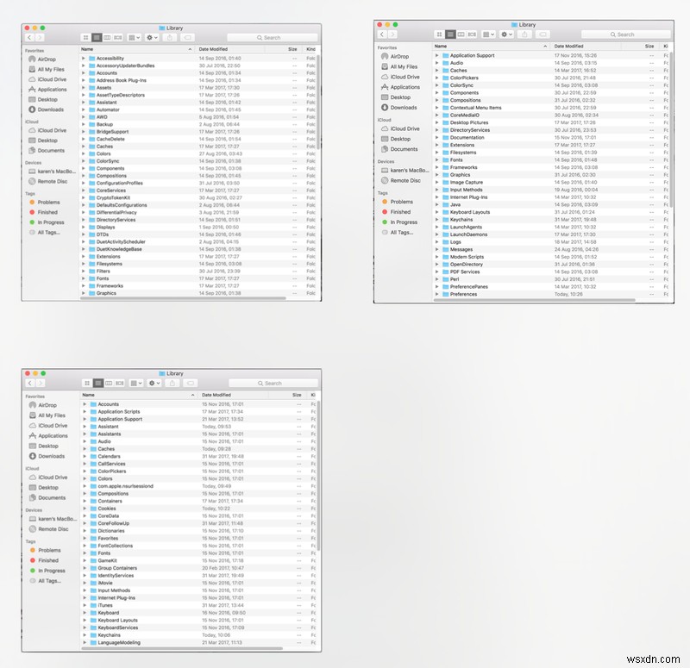Screen dimensions: 690x668
Task: Go forward in bottom Library window
Action: [40, 383]
